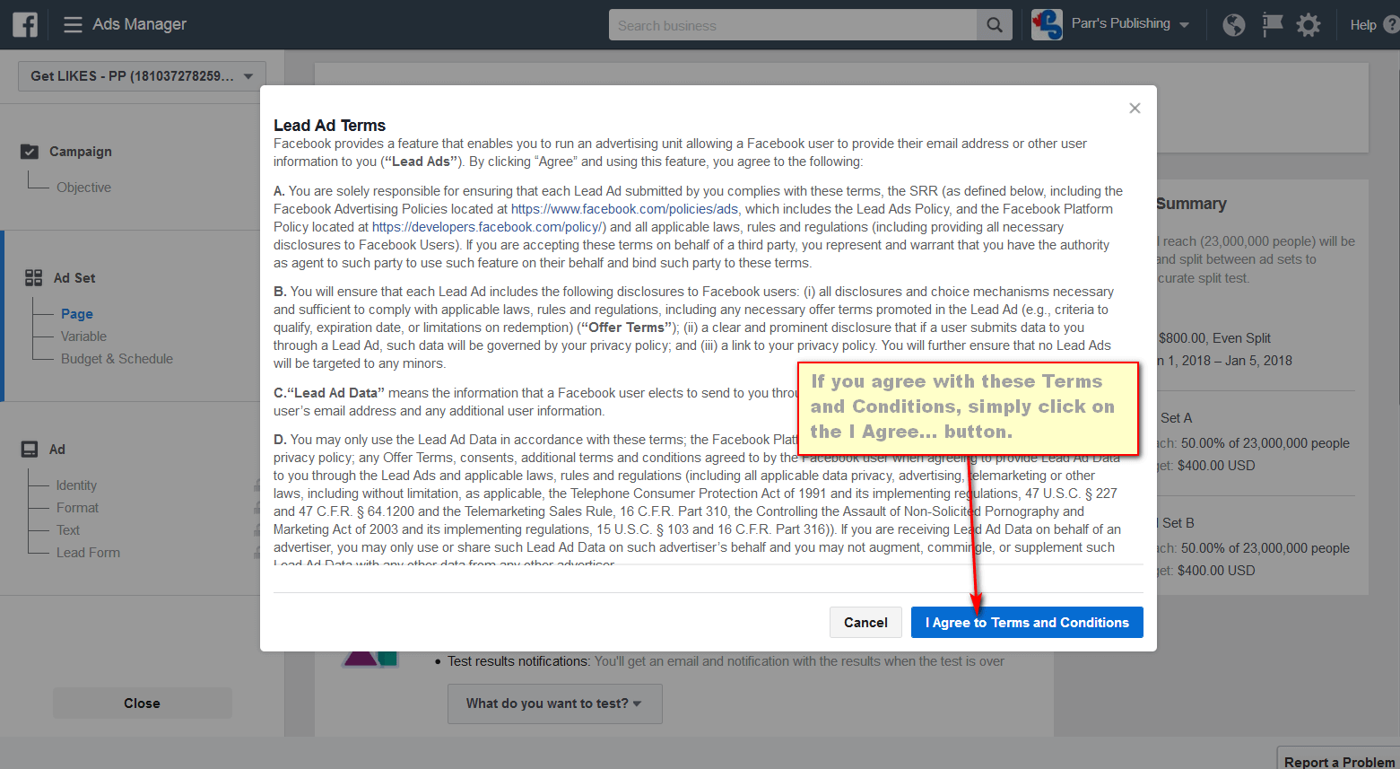The image size is (1400, 769).
Task: Click the Lead Ad Terms heading
Action: (329, 126)
